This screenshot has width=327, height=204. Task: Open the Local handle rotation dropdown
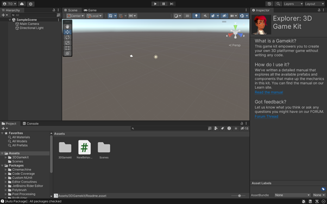(x=95, y=16)
